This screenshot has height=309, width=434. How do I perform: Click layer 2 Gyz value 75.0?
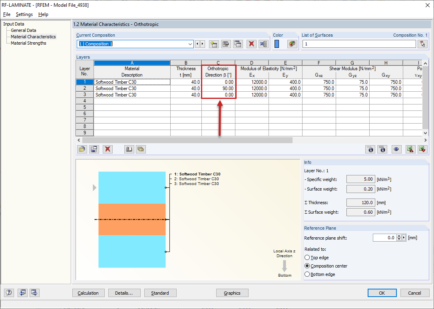pyautogui.click(x=352, y=89)
